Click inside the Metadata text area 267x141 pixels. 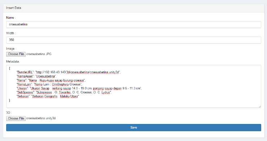point(133,86)
